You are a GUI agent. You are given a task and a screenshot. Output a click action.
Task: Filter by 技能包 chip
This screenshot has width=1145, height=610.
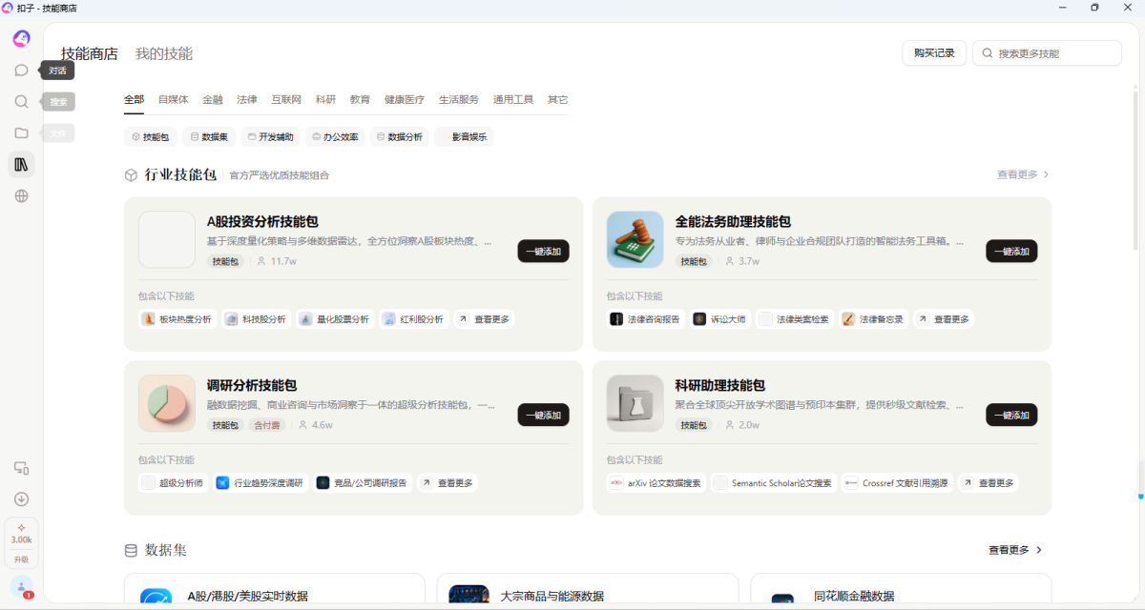[151, 136]
